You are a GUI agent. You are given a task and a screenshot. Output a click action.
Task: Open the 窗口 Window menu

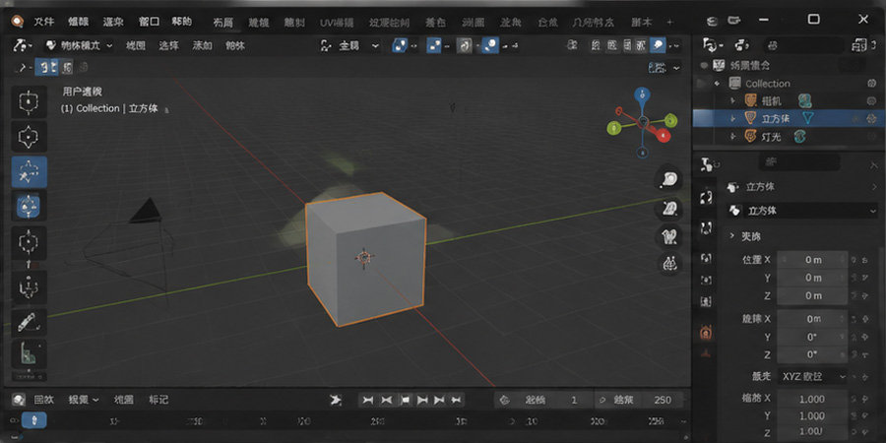click(150, 22)
